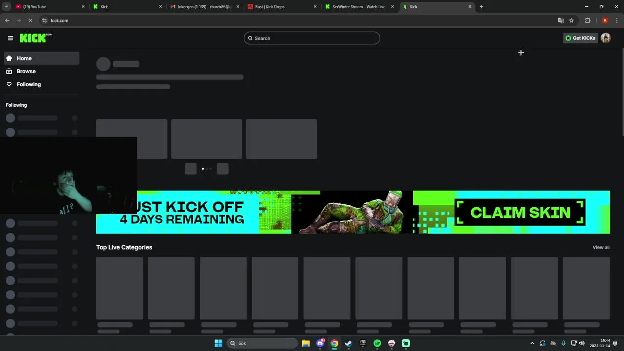Click the browser back arrow
This screenshot has height=351, width=624.
pyautogui.click(x=7, y=20)
